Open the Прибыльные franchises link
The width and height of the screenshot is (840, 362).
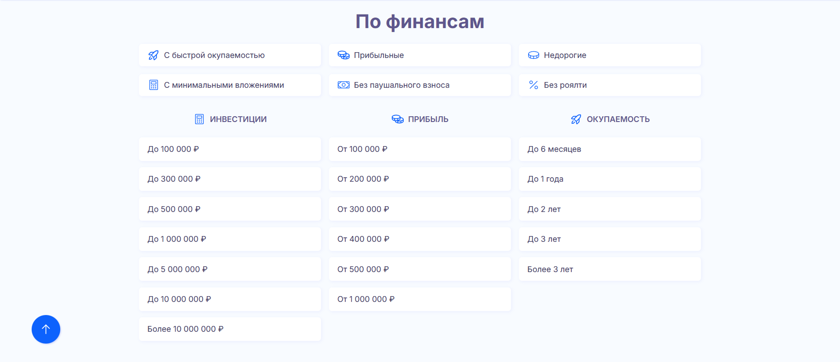tap(420, 55)
